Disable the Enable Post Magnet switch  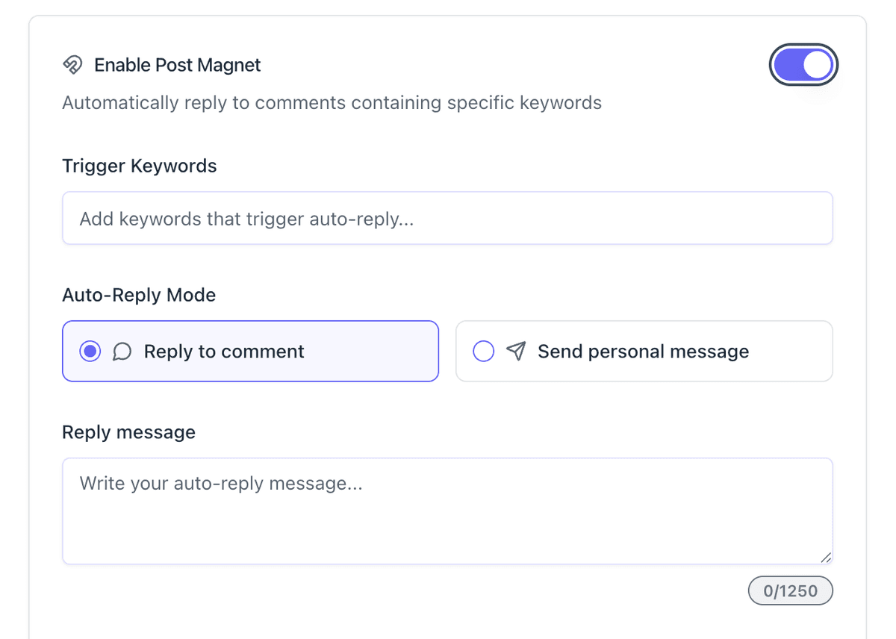[x=803, y=65]
